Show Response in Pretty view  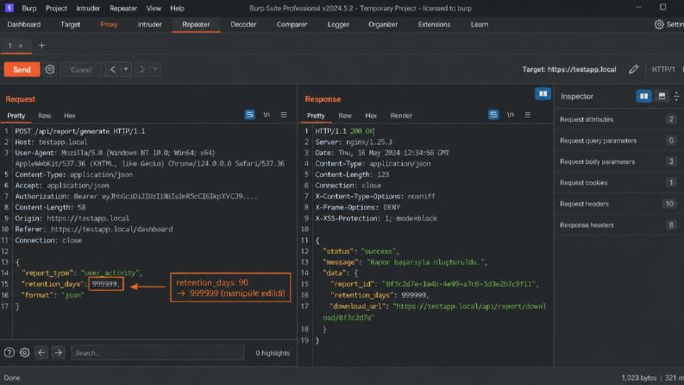point(316,116)
